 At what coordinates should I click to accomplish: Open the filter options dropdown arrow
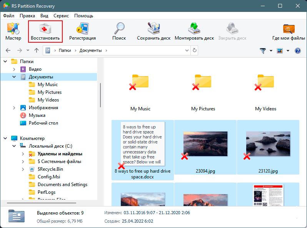271,51
